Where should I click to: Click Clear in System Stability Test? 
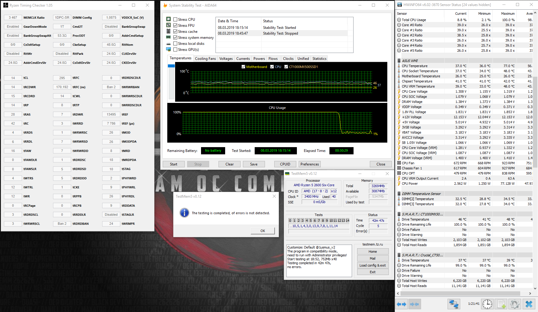point(229,164)
